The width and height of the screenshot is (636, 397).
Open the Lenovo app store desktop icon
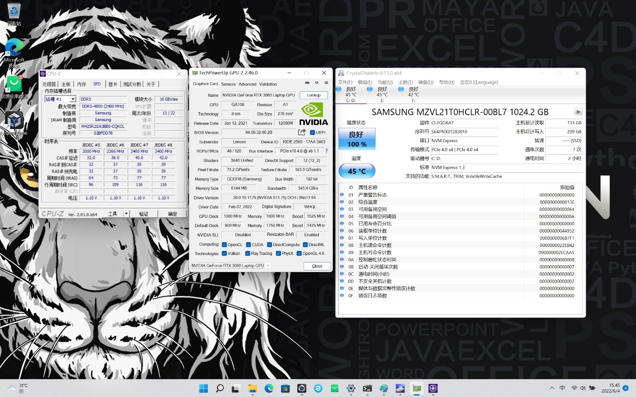tap(14, 87)
